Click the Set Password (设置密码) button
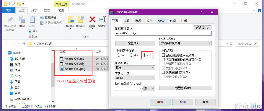Viewport: 264px width, 111px height. (185, 88)
